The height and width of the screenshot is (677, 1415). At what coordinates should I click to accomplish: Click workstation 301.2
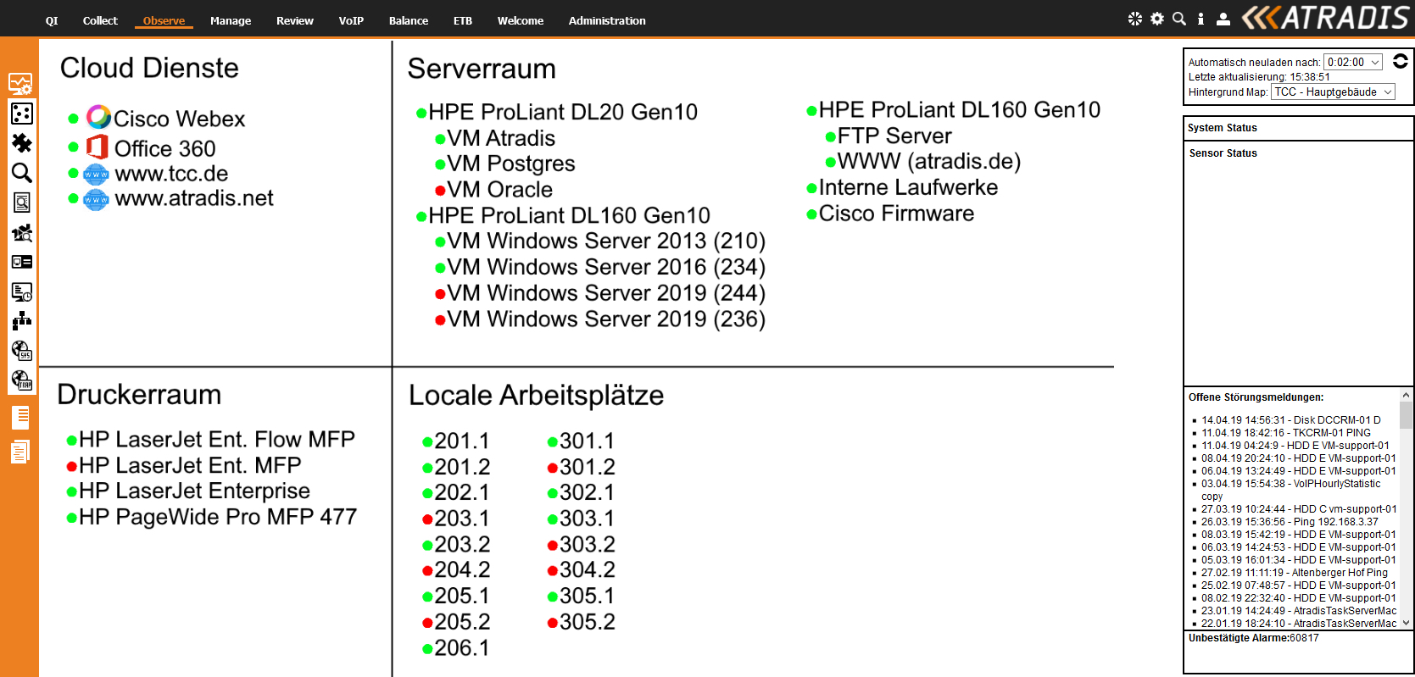tap(587, 467)
